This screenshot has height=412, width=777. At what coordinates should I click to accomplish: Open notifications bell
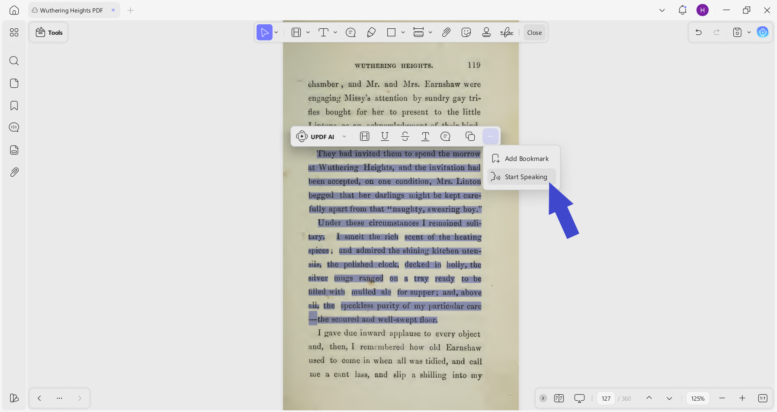point(682,10)
